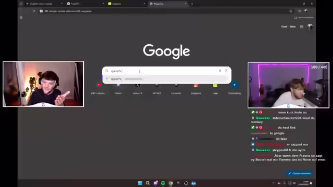
Task: Open the Google apps grid
Action: [302, 26]
